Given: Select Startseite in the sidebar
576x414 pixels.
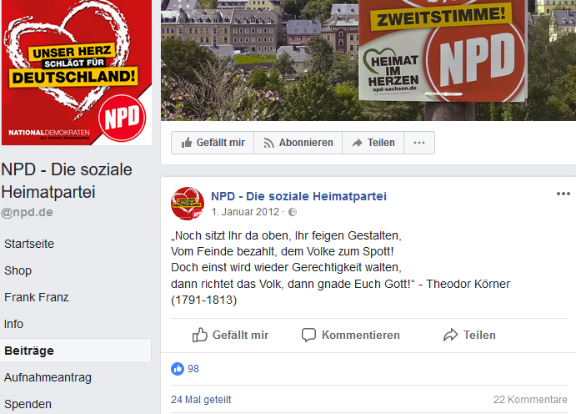Looking at the screenshot, I should [x=29, y=244].
